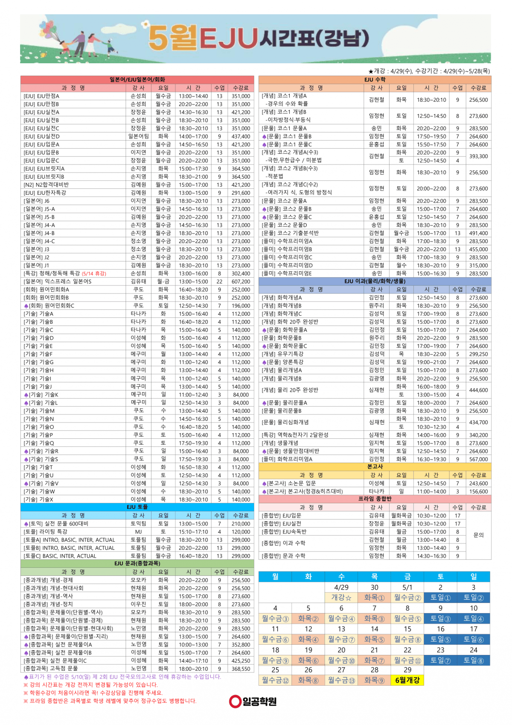512x725 pixels.
Task: Select the EJU 수학 section header
Action: tap(375, 79)
